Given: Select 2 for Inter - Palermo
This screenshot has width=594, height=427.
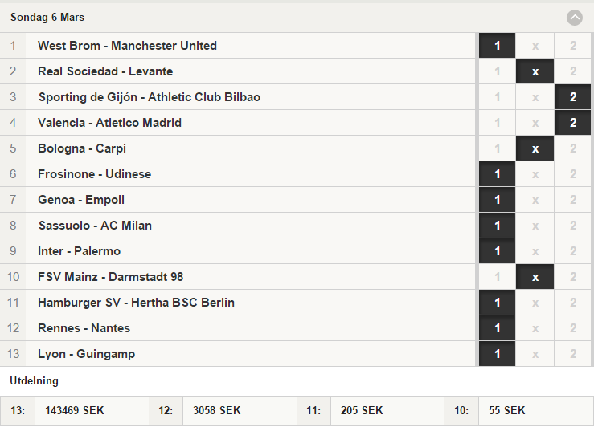Looking at the screenshot, I should click(x=573, y=251).
